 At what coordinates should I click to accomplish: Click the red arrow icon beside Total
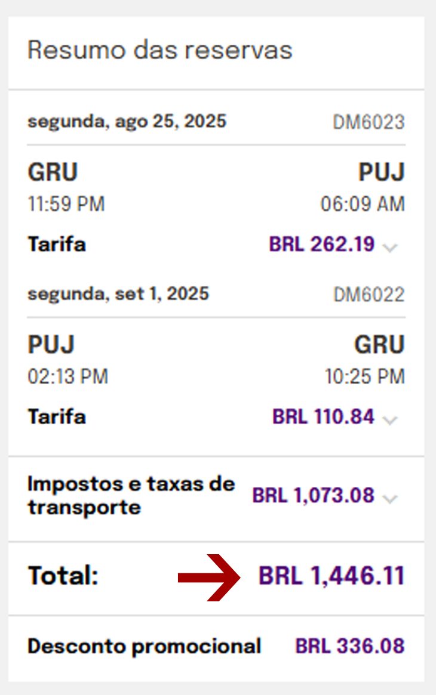tap(209, 577)
